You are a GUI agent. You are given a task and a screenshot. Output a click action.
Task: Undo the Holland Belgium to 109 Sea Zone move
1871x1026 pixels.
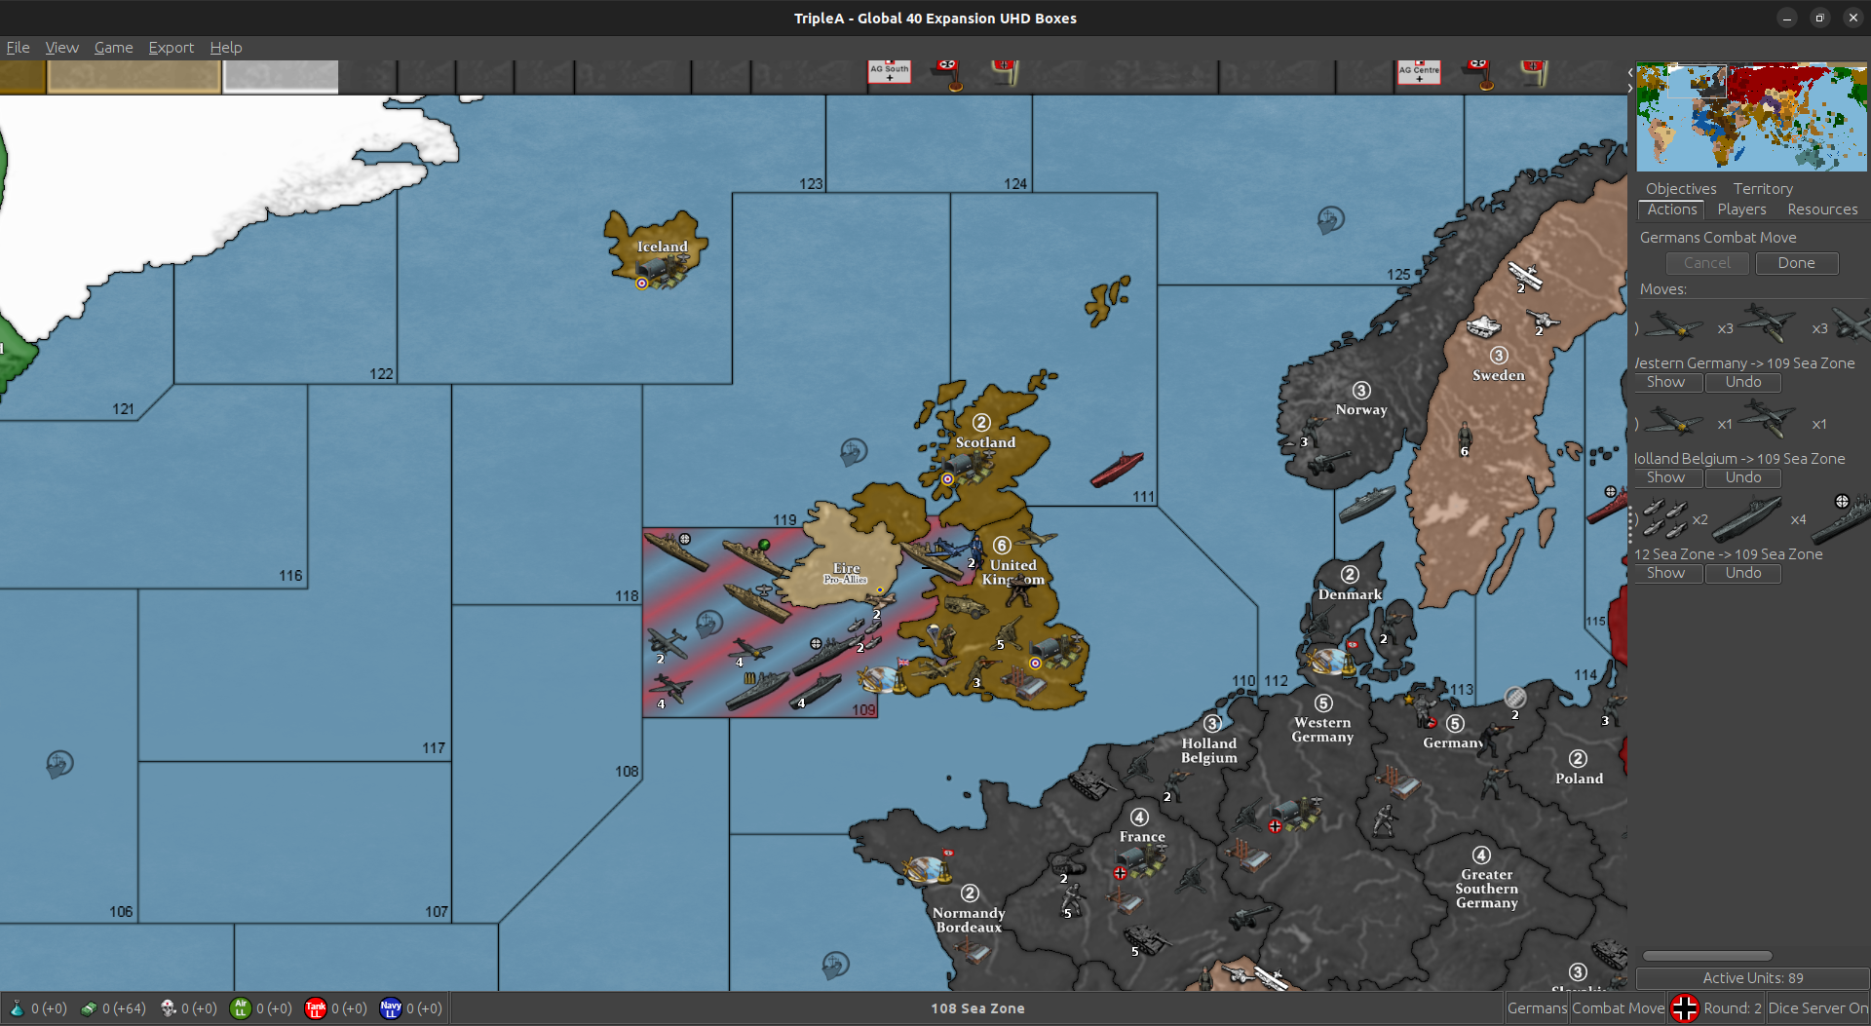click(1742, 477)
